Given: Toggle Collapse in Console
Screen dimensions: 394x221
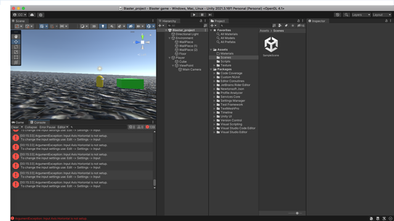Looking at the screenshot, I should point(31,127).
